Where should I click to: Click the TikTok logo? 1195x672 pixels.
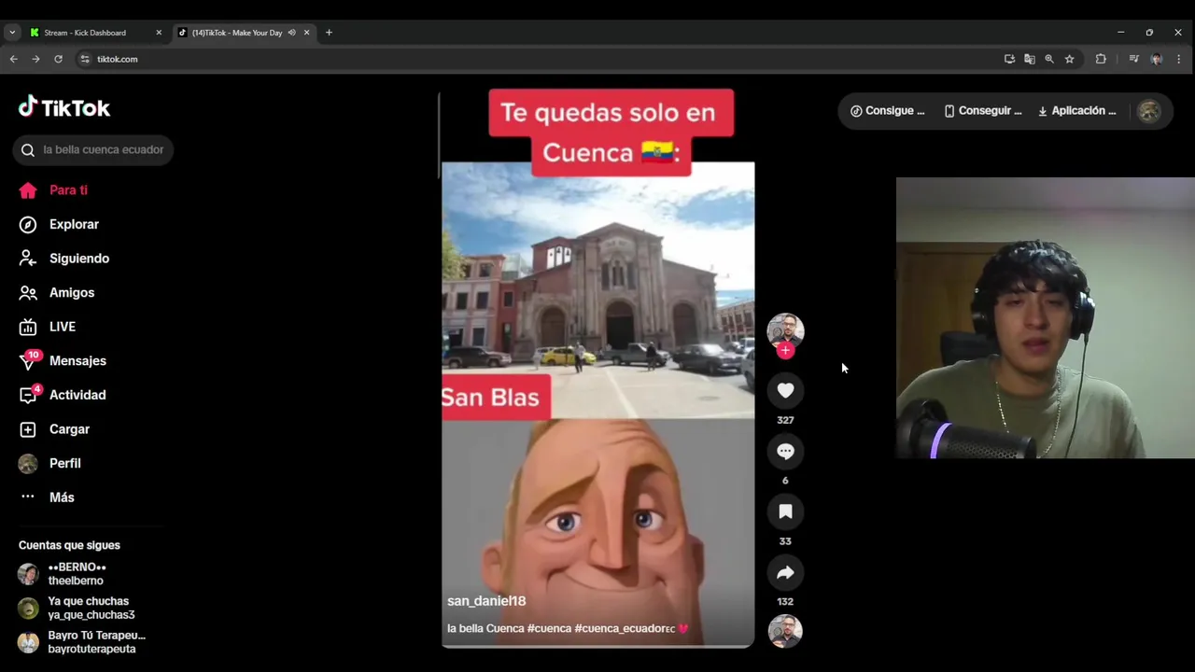coord(64,107)
